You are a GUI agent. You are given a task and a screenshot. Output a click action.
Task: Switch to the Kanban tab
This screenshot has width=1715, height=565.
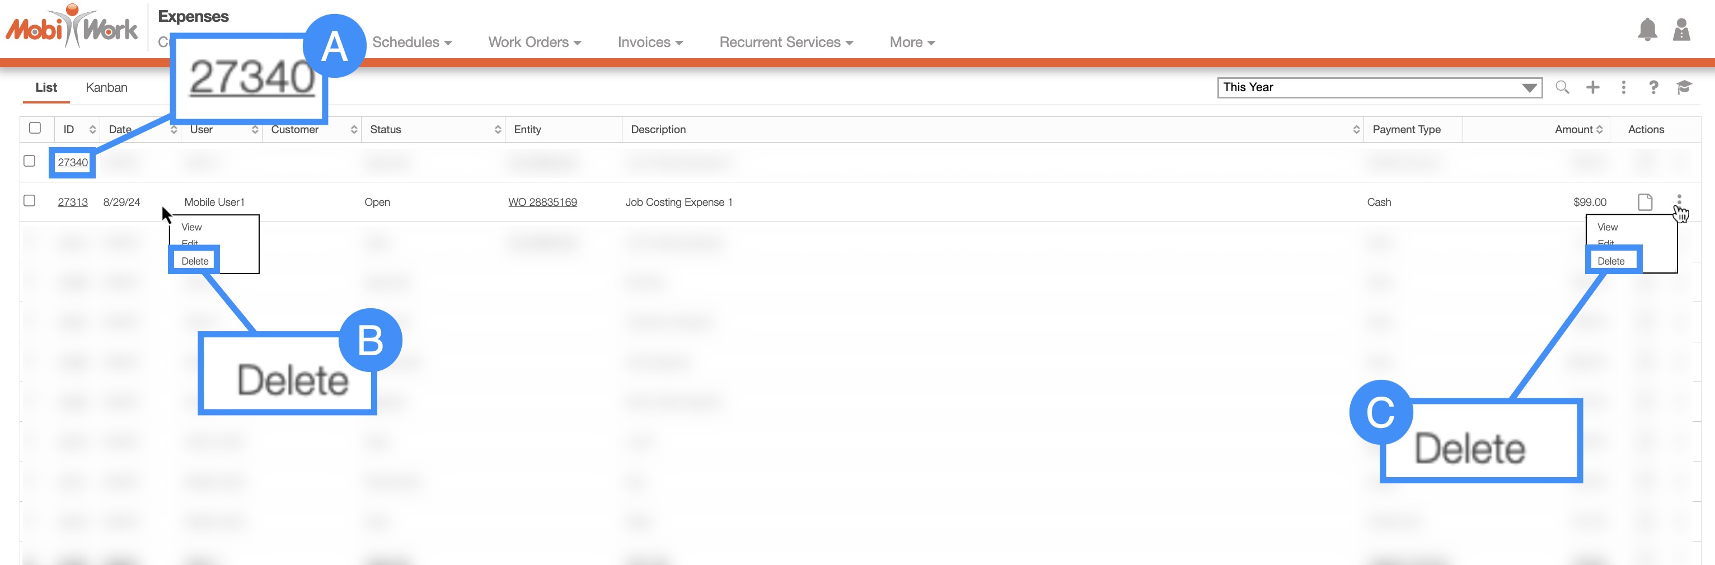coord(106,87)
